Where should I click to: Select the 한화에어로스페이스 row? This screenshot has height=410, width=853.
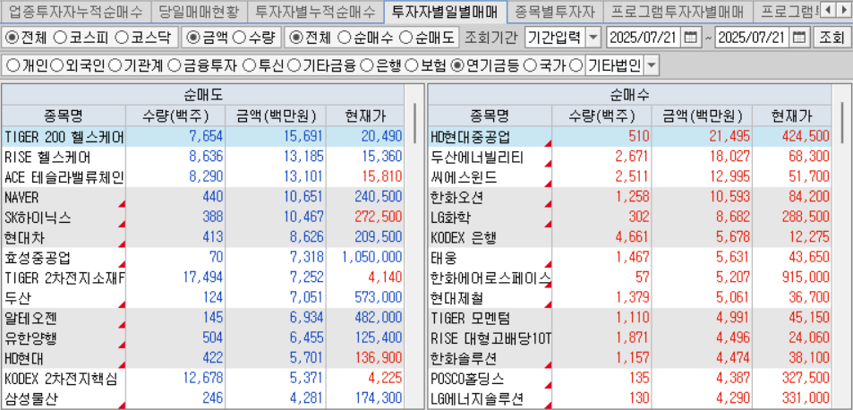click(629, 278)
